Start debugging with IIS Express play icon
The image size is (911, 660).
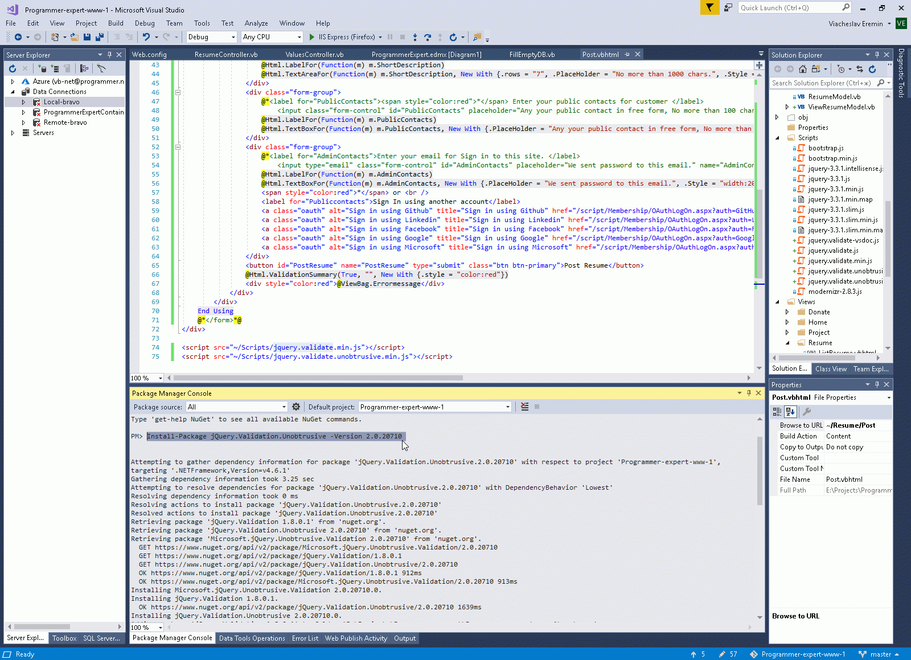(312, 37)
